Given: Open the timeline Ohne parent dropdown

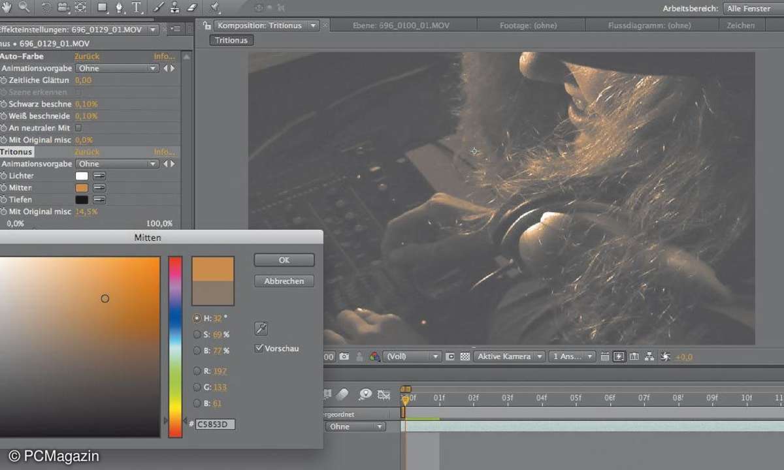Looking at the screenshot, I should (356, 427).
